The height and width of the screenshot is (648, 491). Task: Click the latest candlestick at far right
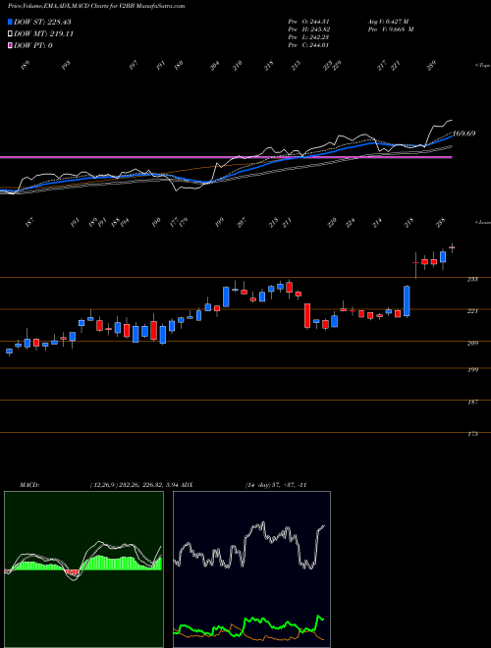452,247
